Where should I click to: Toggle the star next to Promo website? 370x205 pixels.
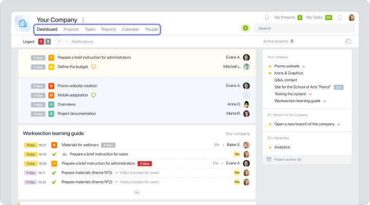270,66
